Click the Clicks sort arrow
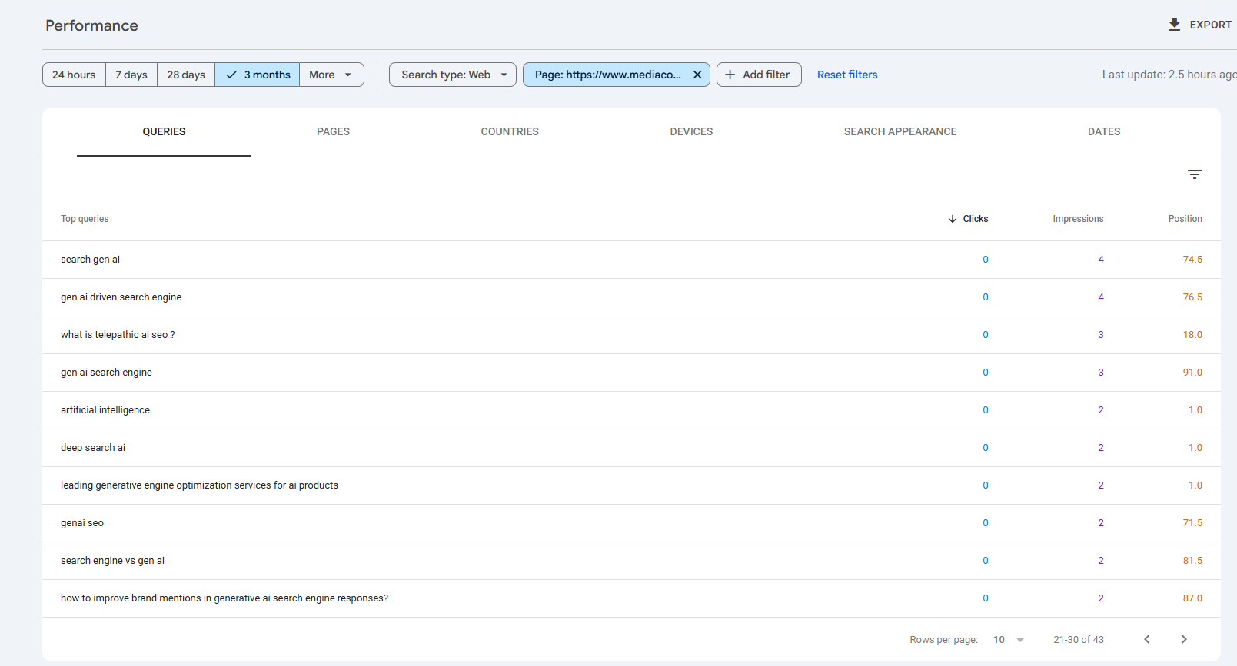The width and height of the screenshot is (1237, 666). pyautogui.click(x=953, y=219)
